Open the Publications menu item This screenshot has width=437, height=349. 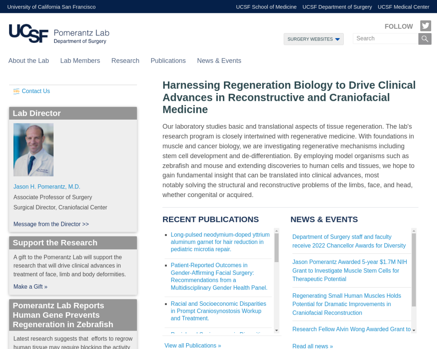[168, 61]
